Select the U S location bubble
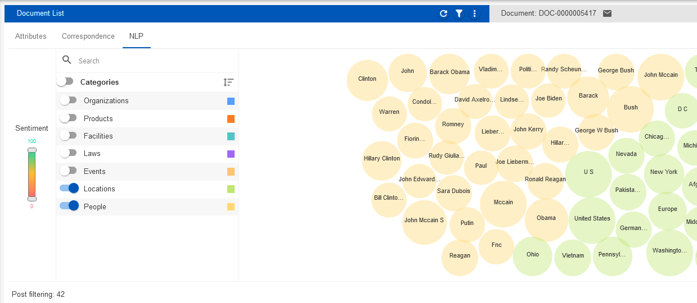 (588, 174)
